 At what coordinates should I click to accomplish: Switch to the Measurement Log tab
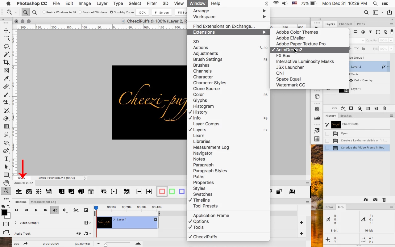(44, 202)
